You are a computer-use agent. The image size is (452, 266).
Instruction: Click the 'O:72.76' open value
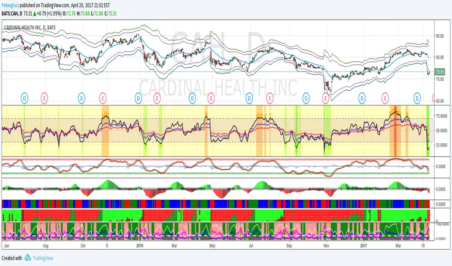(69, 14)
